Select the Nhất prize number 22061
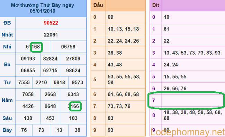 click(51, 35)
